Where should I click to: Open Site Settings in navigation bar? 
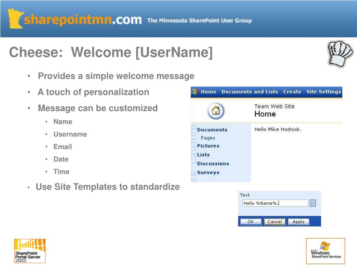point(324,92)
